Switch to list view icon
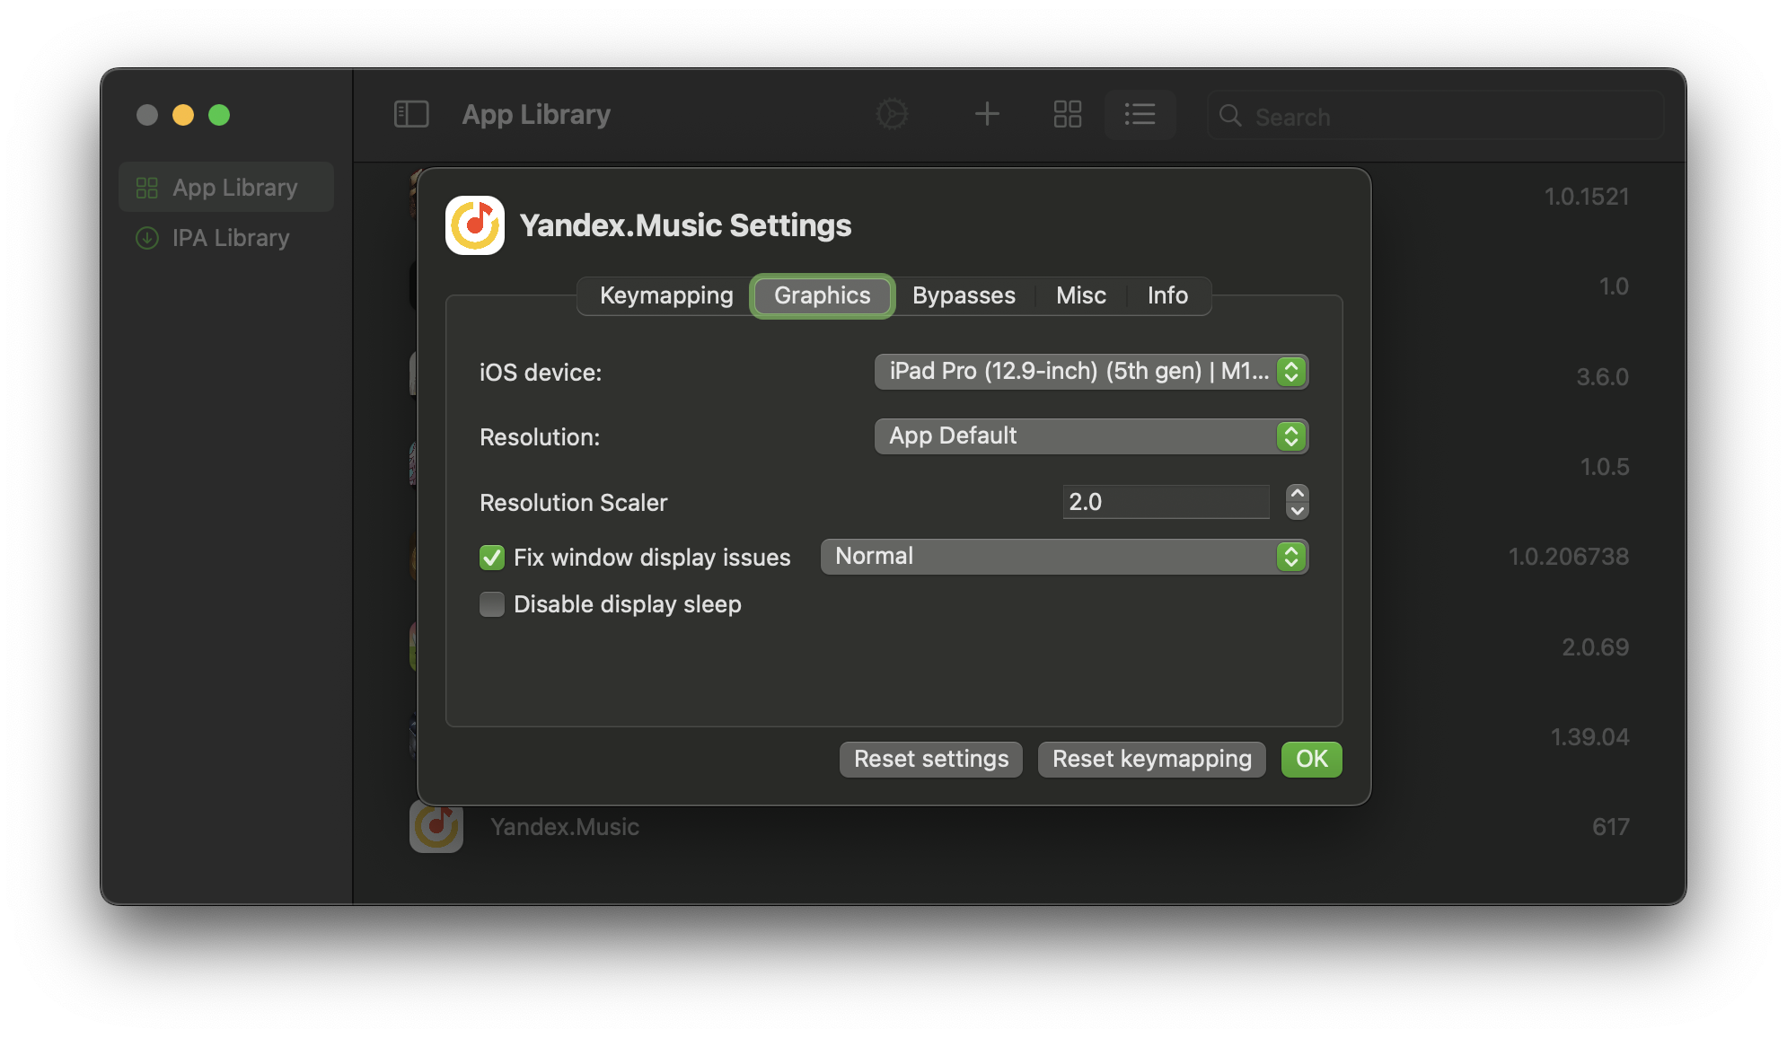1787x1038 pixels. (1140, 114)
